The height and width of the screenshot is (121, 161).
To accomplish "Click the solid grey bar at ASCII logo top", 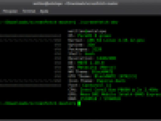I will tap(31, 36).
